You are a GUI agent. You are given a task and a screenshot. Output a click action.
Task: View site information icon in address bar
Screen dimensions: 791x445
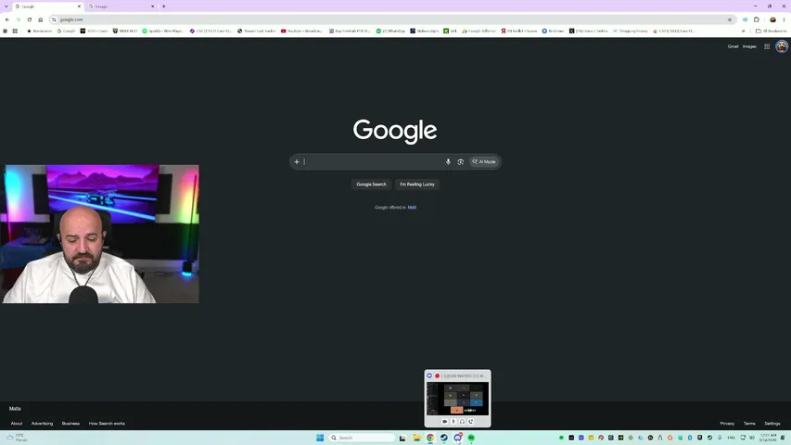(54, 19)
